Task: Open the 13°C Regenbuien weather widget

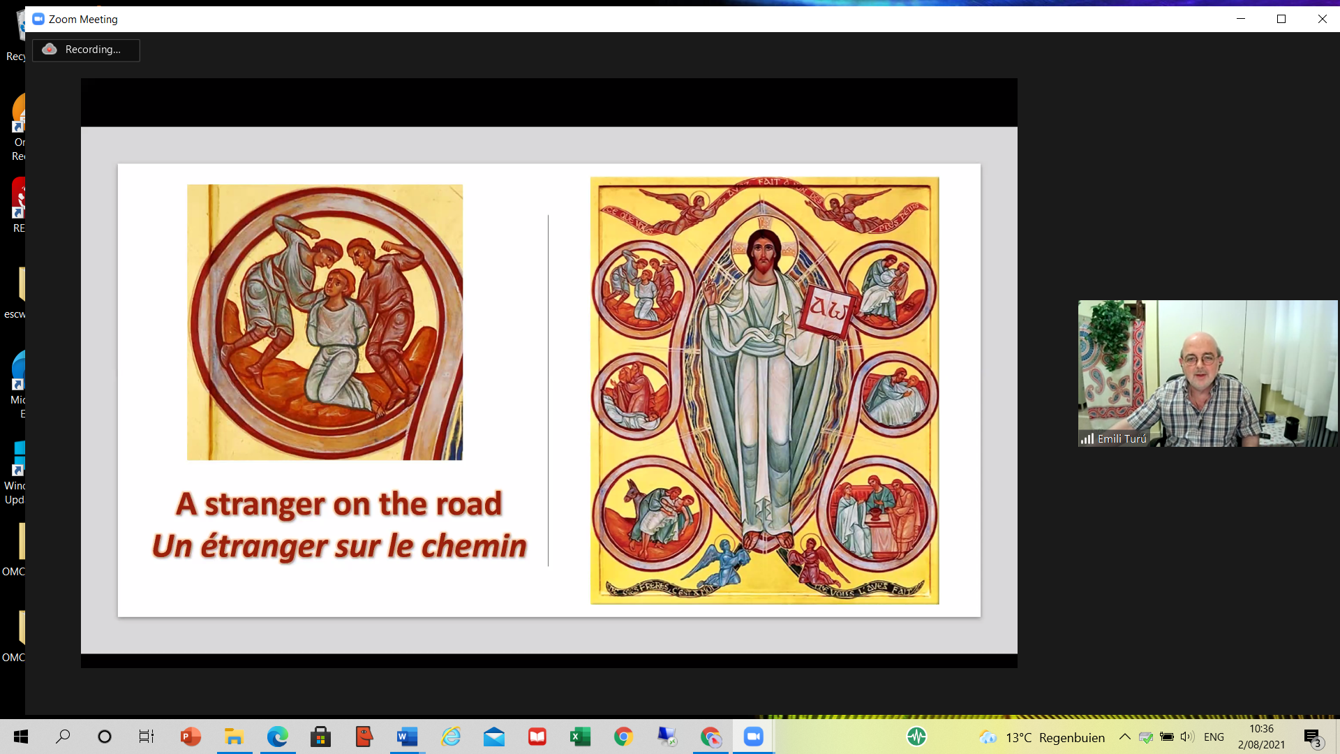Action: (1042, 737)
